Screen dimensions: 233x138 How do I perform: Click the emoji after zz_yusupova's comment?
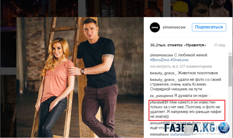[x=210, y=95]
